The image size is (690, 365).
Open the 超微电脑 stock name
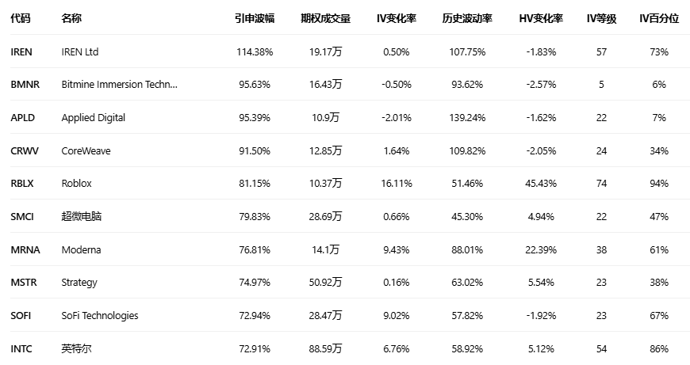[x=82, y=216]
